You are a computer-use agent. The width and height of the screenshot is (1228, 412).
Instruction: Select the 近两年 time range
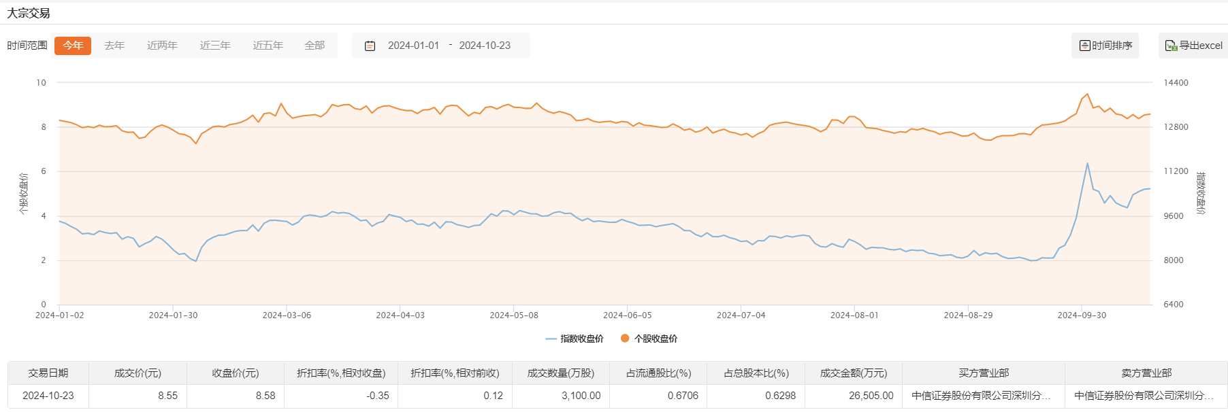coord(162,46)
